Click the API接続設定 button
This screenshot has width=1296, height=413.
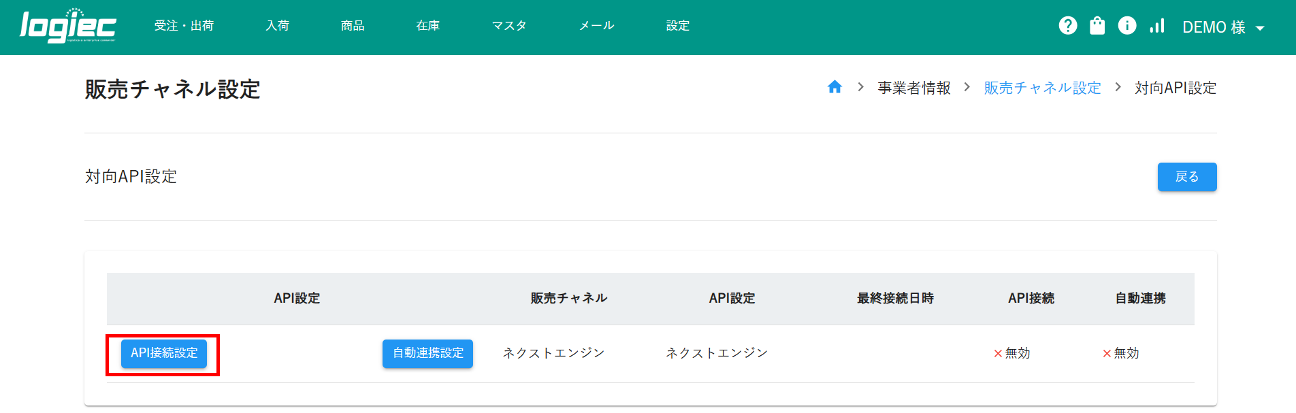(x=164, y=354)
